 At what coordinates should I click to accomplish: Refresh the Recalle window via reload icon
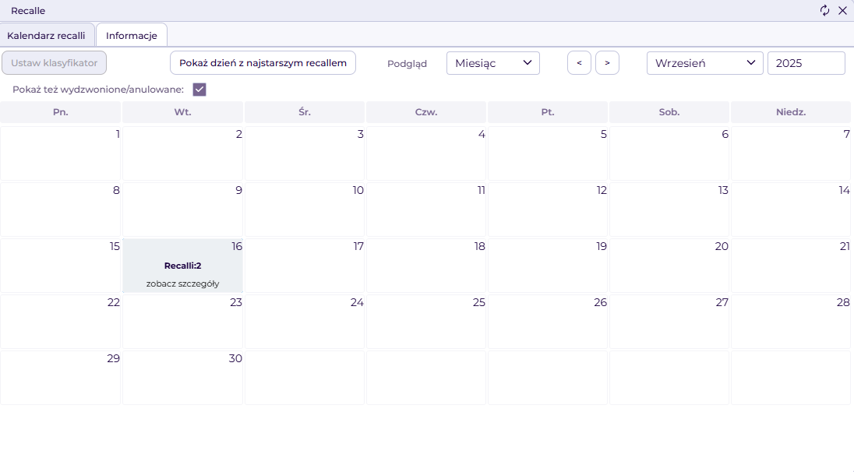tap(824, 10)
